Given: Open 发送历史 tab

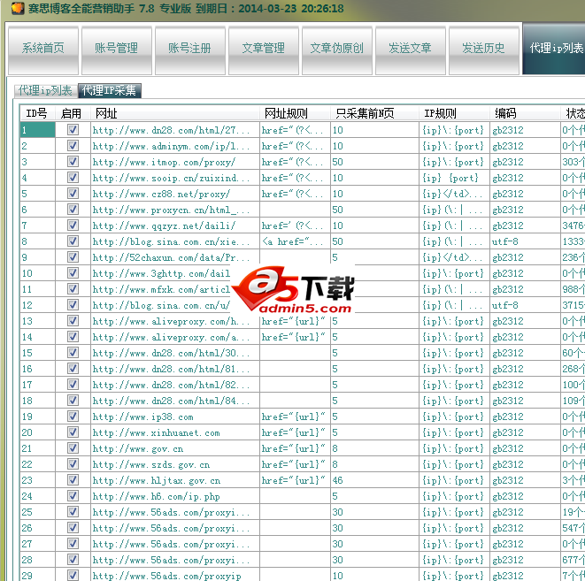Looking at the screenshot, I should (483, 49).
